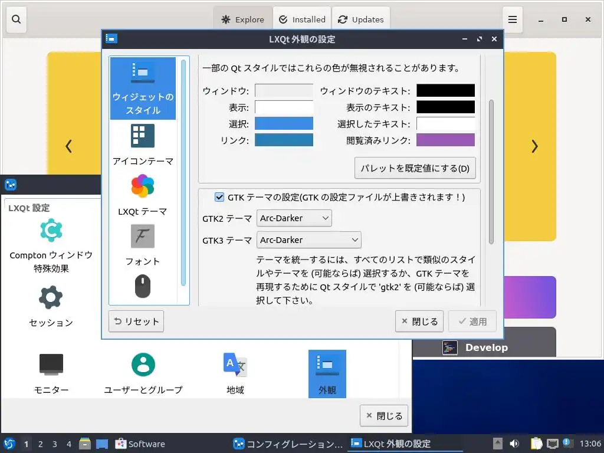Select the ウィジェットのスタイル sidebar item

click(x=143, y=88)
